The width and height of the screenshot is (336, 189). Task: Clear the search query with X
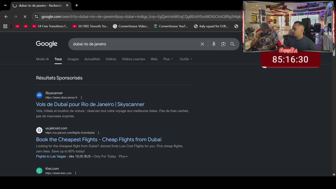202,44
